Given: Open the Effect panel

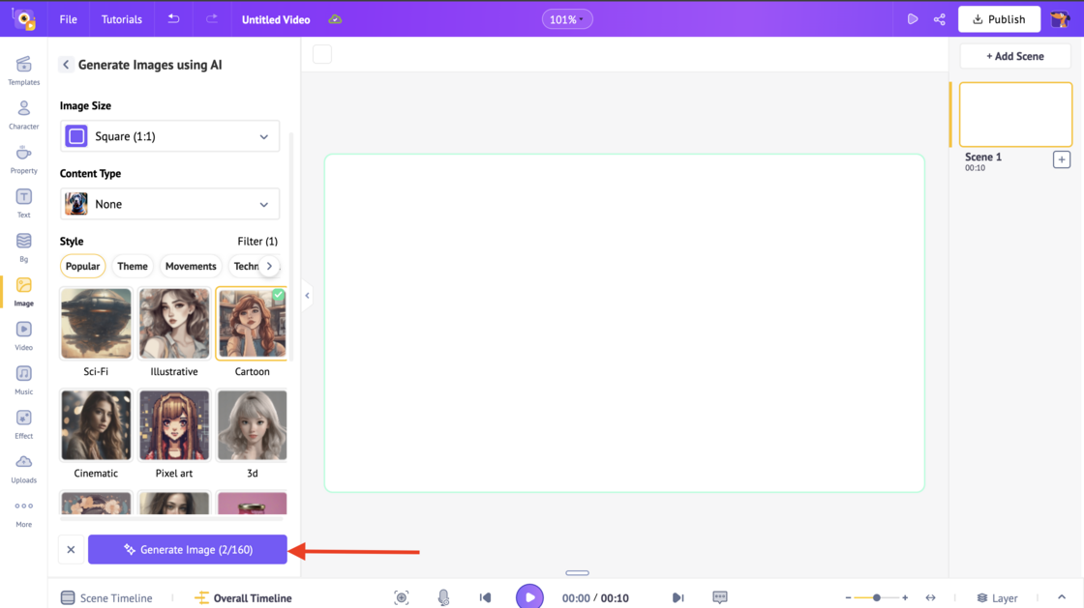Looking at the screenshot, I should point(23,422).
